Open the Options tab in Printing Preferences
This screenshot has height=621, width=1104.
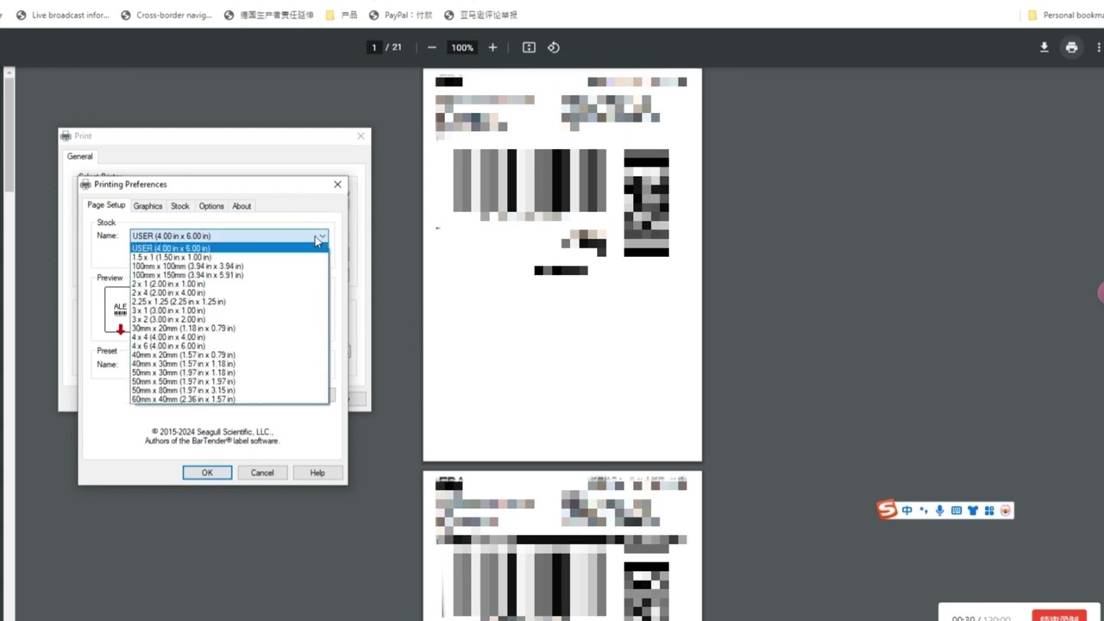coord(210,205)
